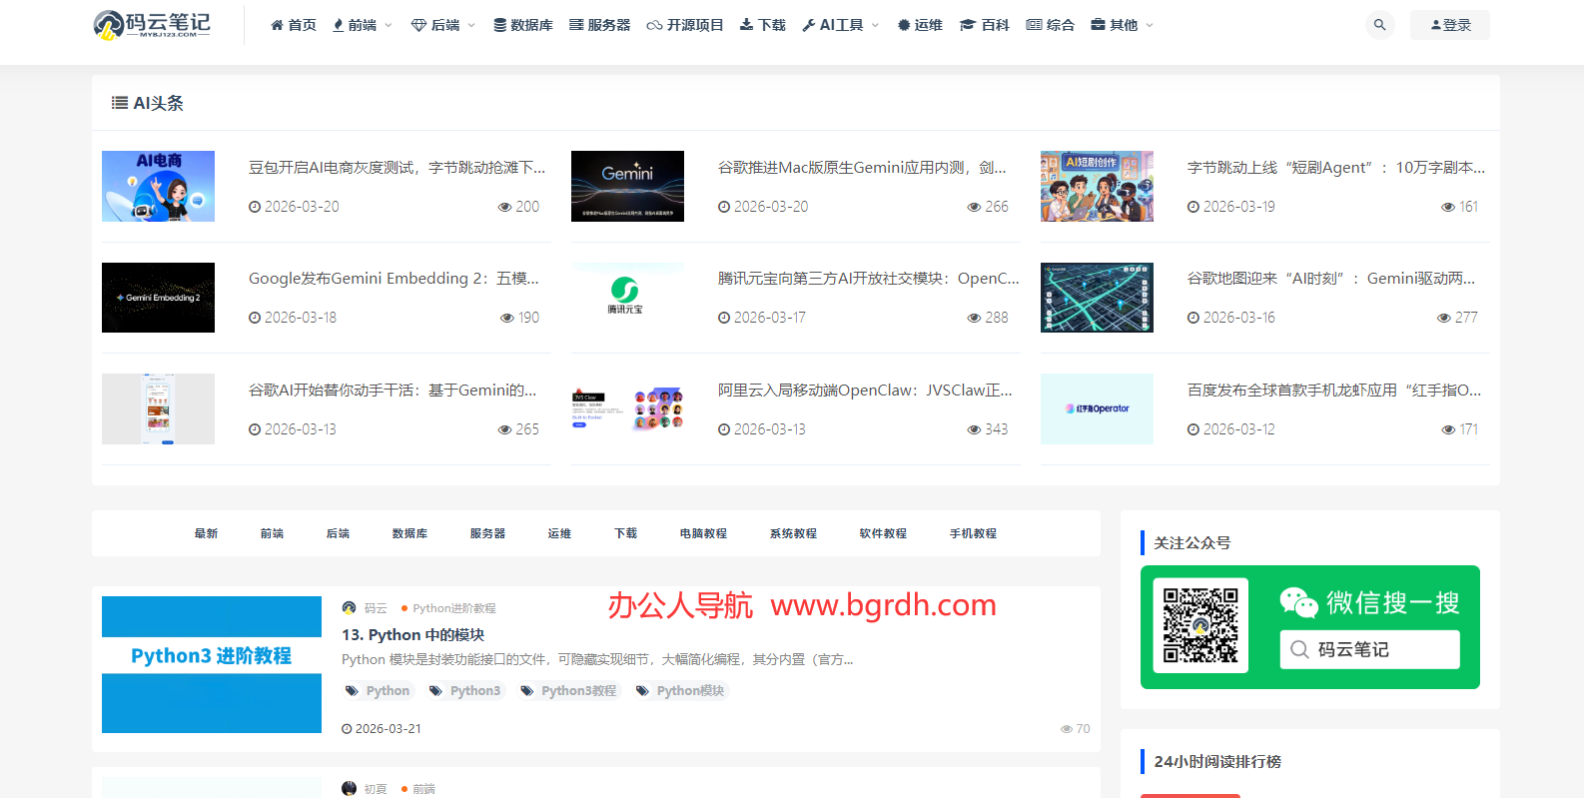Viewport: 1584px width, 798px height.
Task: Click the 登录 login button
Action: coord(1450,25)
